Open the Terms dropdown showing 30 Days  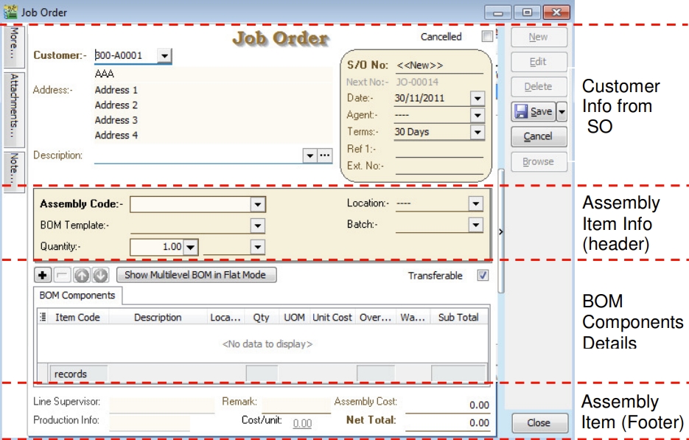[477, 132]
